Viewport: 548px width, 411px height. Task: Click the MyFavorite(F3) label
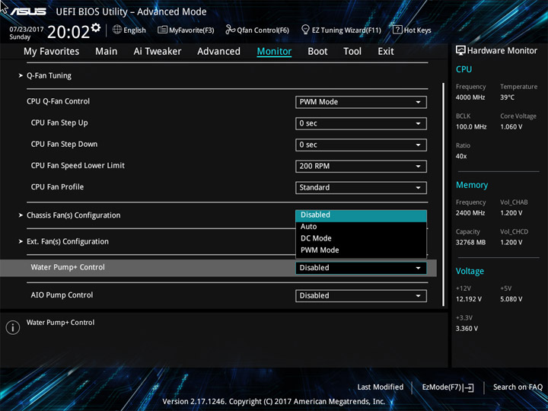point(192,30)
